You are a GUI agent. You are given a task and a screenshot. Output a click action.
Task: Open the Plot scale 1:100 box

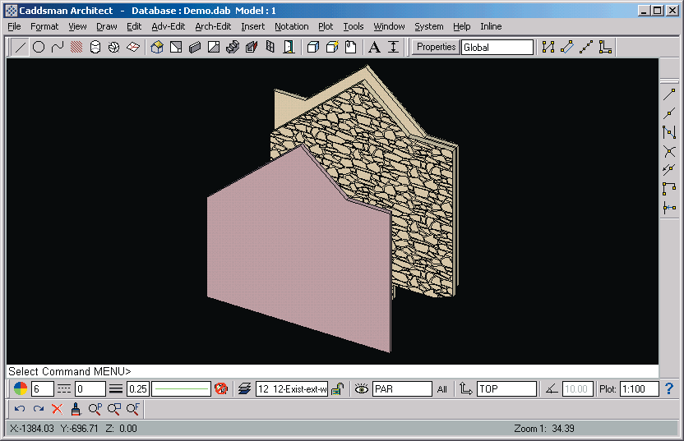tap(639, 389)
